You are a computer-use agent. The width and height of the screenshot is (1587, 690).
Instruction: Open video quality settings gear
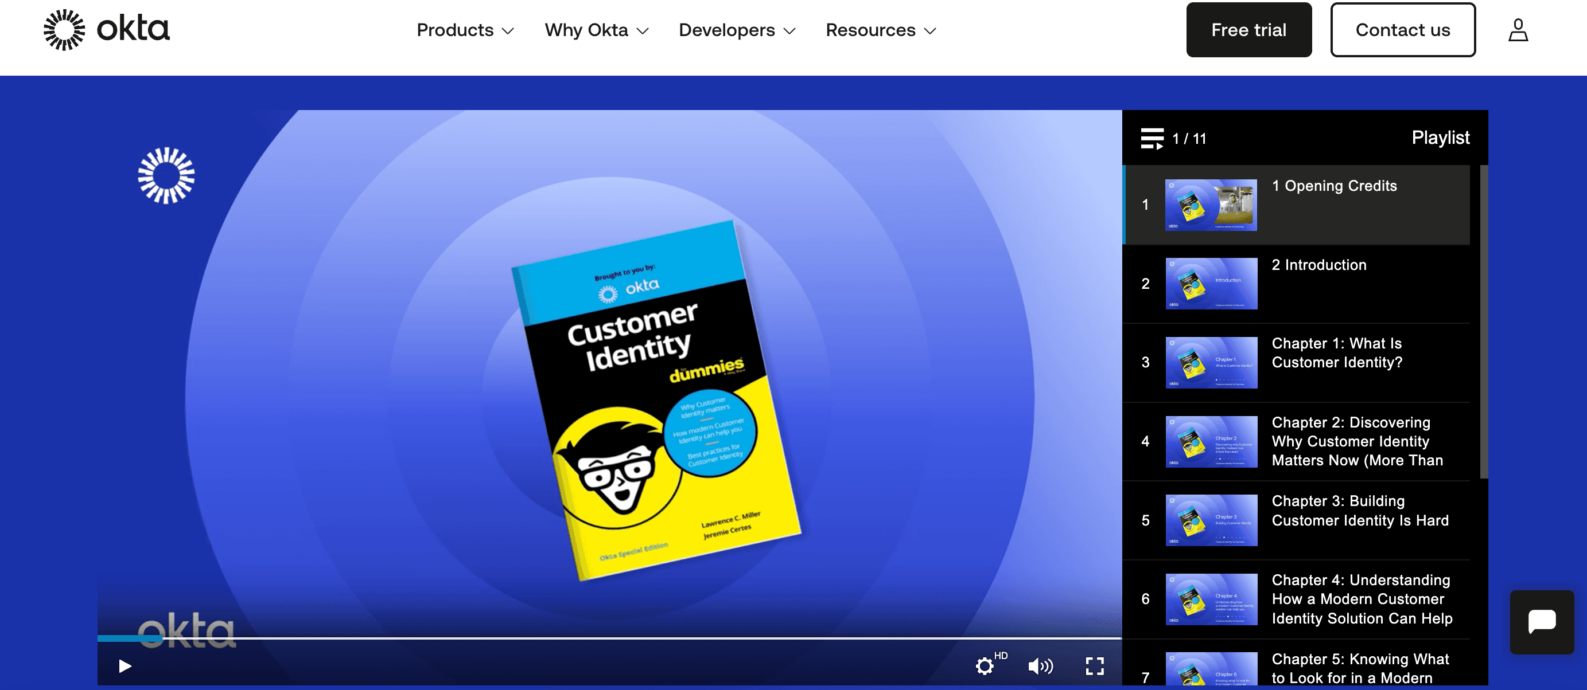click(x=985, y=666)
